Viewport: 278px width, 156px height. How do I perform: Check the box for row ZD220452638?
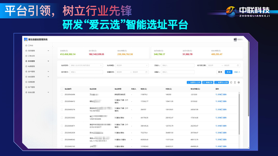[x=62, y=133]
